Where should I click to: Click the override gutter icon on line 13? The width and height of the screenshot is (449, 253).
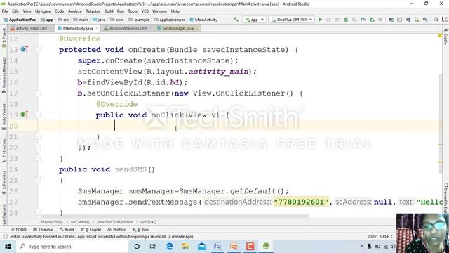tap(25, 49)
